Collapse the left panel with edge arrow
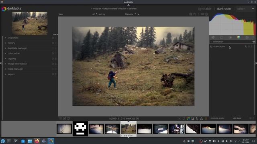Screen dimensions: 257x144 tap(1, 63)
